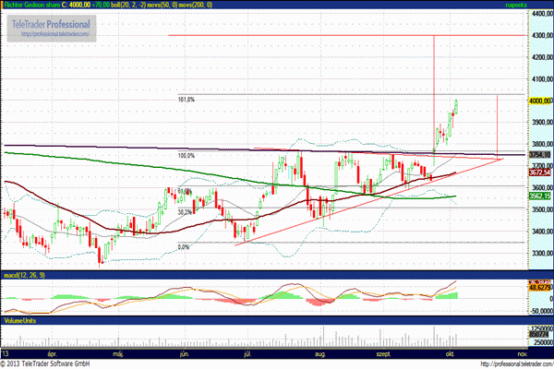Click the red 3672,54 moving average price tag
Screen dimensions: 554x369
click(x=540, y=173)
